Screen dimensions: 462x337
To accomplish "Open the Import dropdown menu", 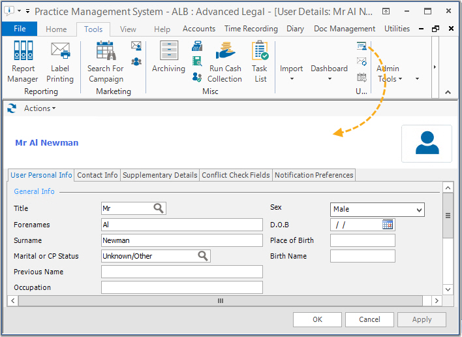I will [x=292, y=72].
